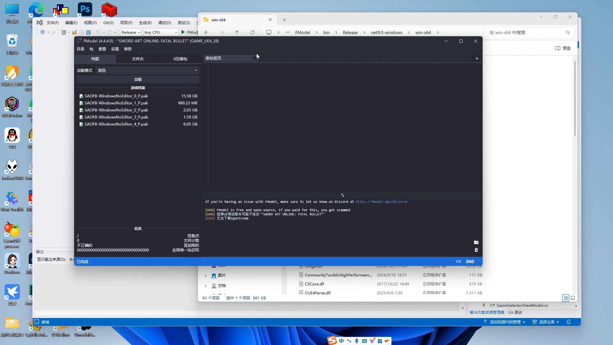Click the audio player icon left of SND
Viewport: 613px width, 345px height.
(458, 262)
